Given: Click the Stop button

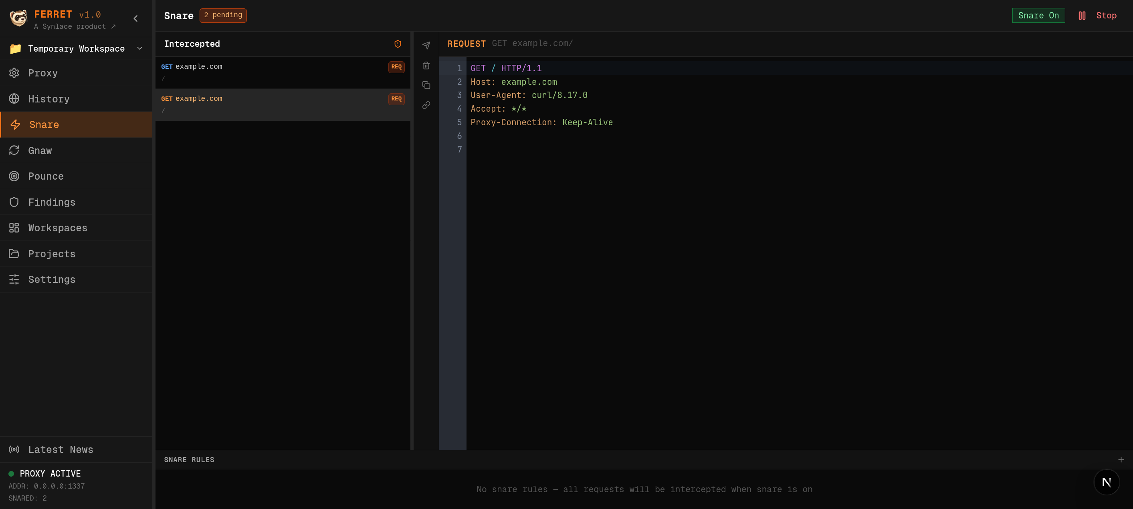Looking at the screenshot, I should 1097,15.
